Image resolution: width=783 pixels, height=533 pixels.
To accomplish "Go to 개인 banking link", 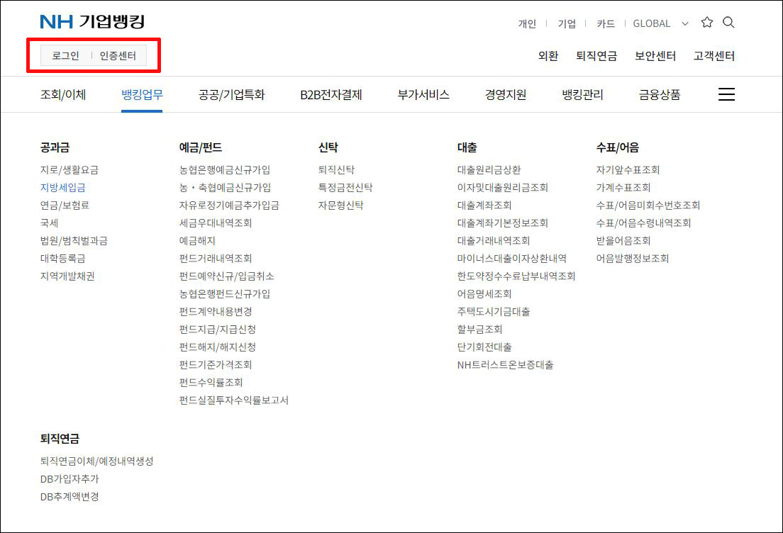I will click(527, 23).
